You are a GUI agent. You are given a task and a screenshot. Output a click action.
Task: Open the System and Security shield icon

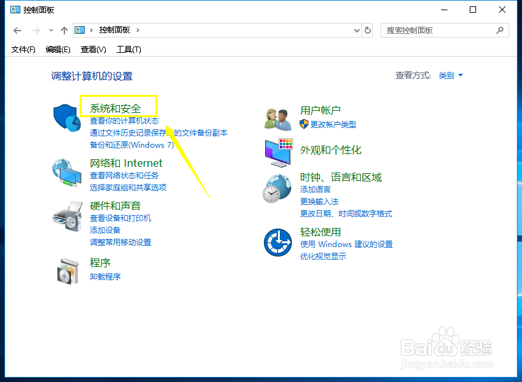[67, 118]
